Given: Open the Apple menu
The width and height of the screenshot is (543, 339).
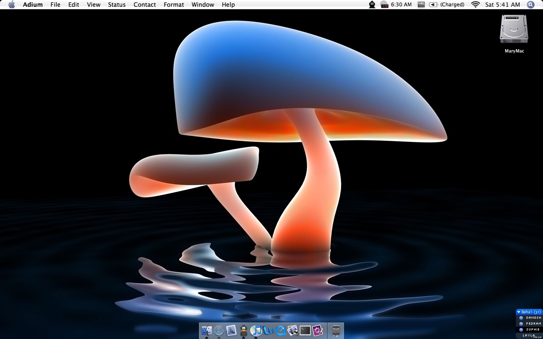Looking at the screenshot, I should [11, 5].
